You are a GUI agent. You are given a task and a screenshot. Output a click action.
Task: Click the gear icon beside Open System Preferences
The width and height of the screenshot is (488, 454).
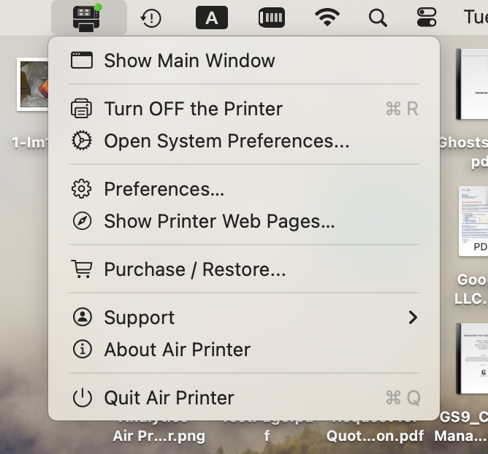[x=82, y=141]
